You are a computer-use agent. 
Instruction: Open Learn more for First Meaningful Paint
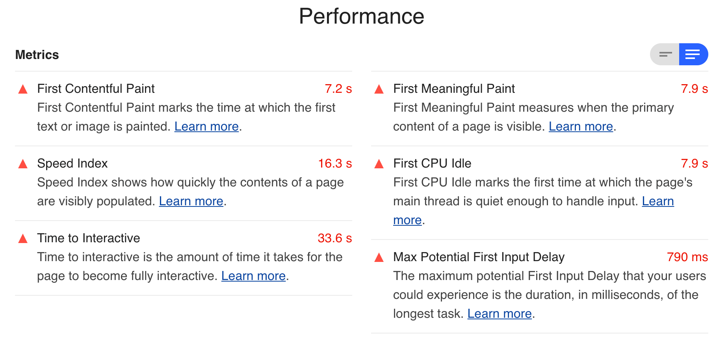click(581, 127)
